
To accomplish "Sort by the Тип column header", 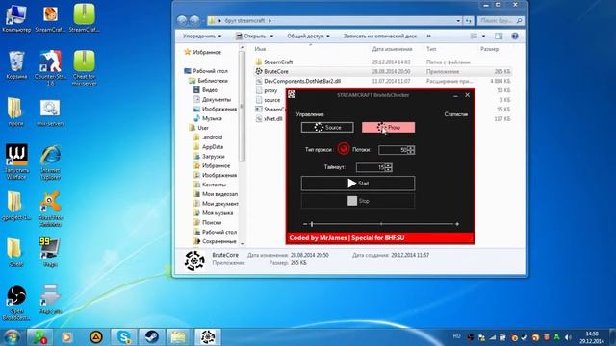I will point(431,49).
